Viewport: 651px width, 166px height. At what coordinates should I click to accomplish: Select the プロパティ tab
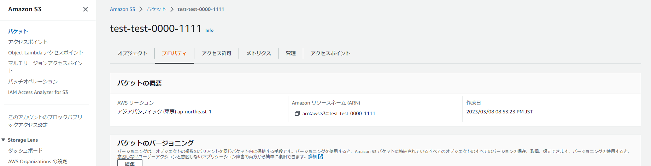pyautogui.click(x=174, y=53)
